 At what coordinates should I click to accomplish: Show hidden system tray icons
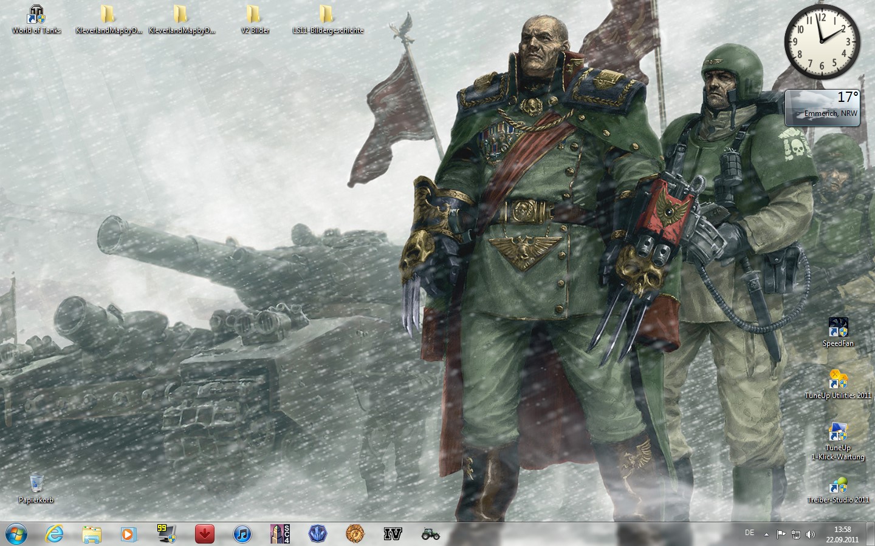(766, 534)
